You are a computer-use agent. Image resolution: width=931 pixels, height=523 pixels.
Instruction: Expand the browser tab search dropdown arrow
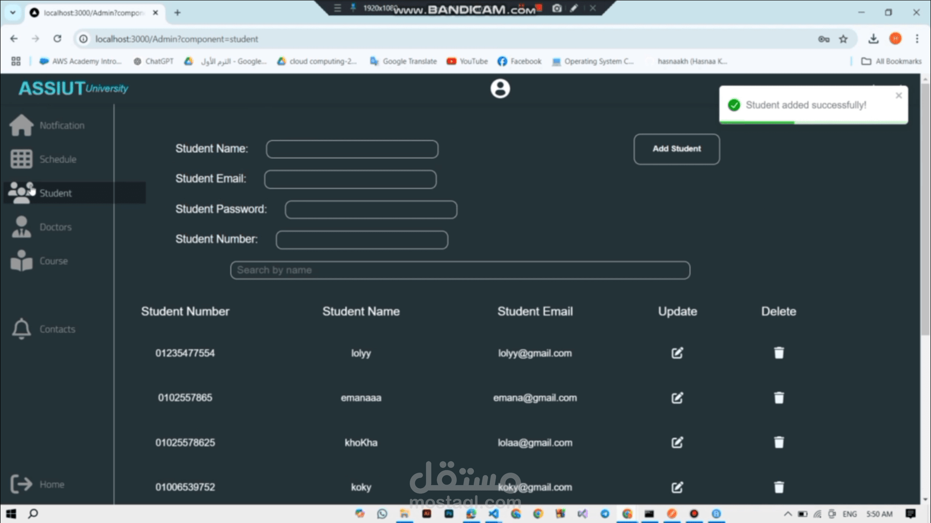13,13
